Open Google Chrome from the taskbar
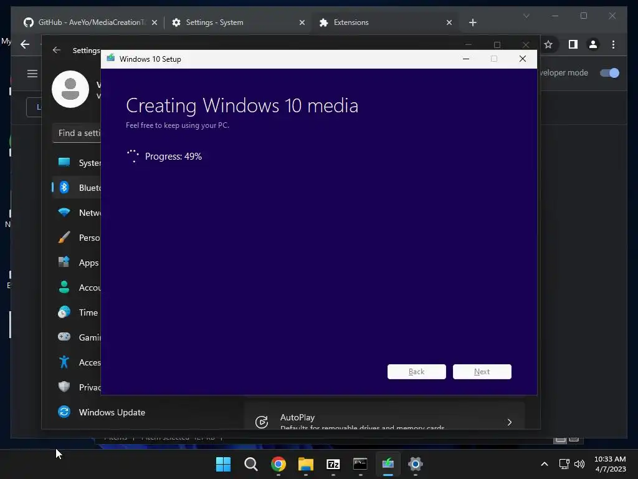This screenshot has width=638, height=479. click(279, 464)
